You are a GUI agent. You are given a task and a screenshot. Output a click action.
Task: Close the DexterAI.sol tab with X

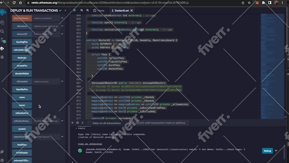(132, 11)
